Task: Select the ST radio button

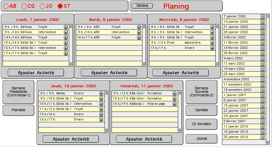Action: point(60,6)
